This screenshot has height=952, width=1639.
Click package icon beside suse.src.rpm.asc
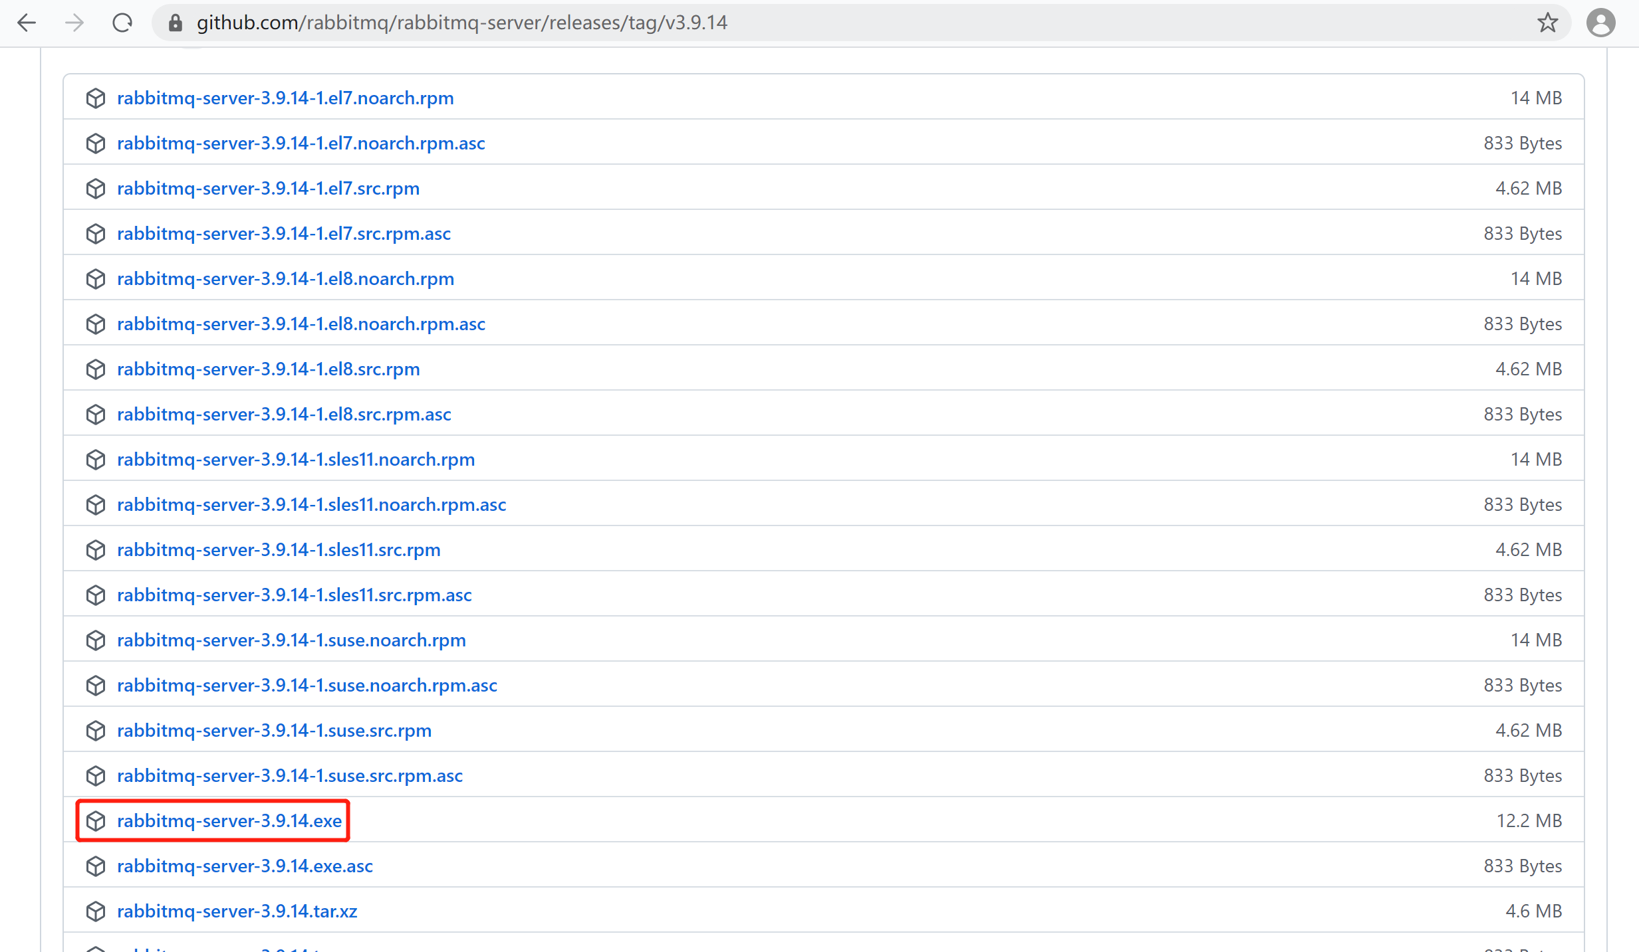96,776
